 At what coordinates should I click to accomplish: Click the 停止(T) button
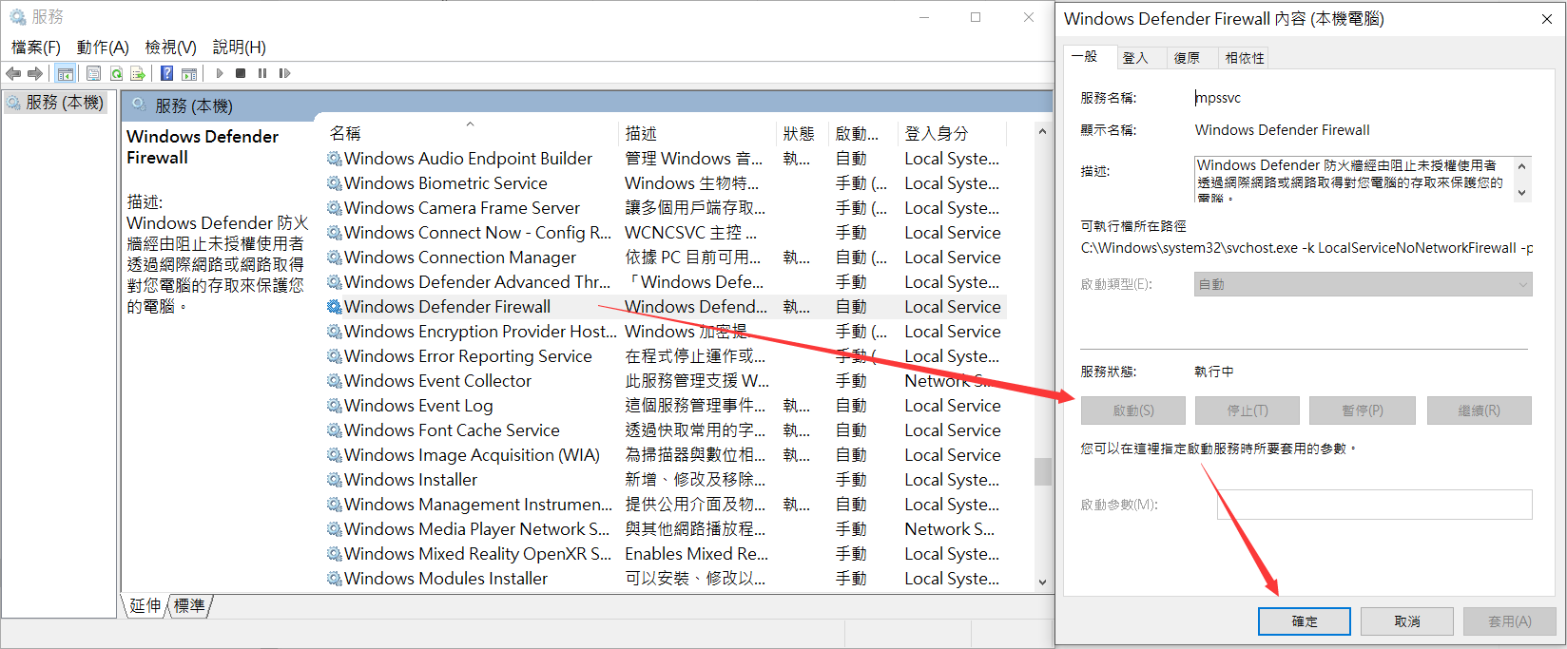(x=1247, y=410)
